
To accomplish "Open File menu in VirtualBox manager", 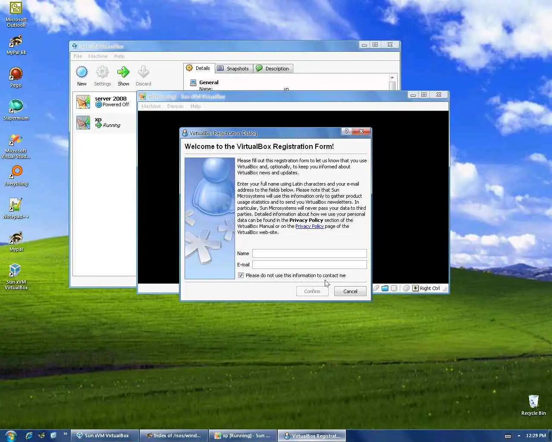I will tap(78, 56).
